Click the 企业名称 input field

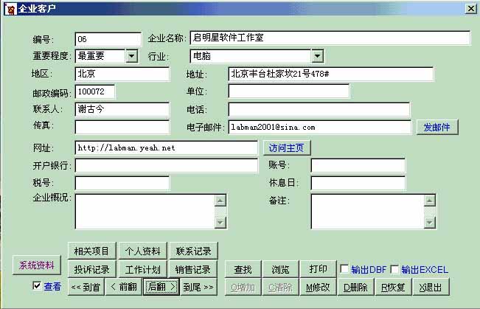coord(330,38)
